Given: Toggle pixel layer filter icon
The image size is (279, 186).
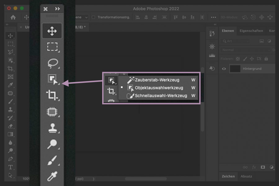Looking at the screenshot, I should coord(262,41).
